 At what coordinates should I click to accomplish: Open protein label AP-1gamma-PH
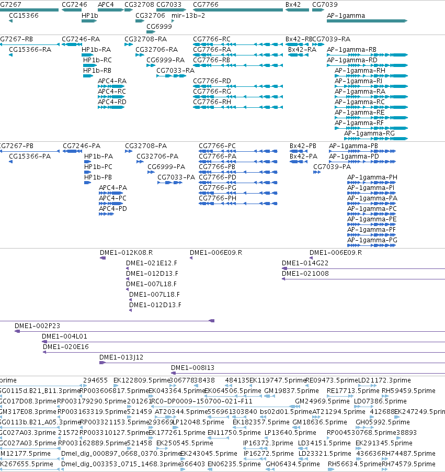pyautogui.click(x=372, y=177)
